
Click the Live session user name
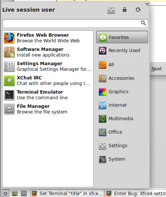pyautogui.click(x=29, y=10)
